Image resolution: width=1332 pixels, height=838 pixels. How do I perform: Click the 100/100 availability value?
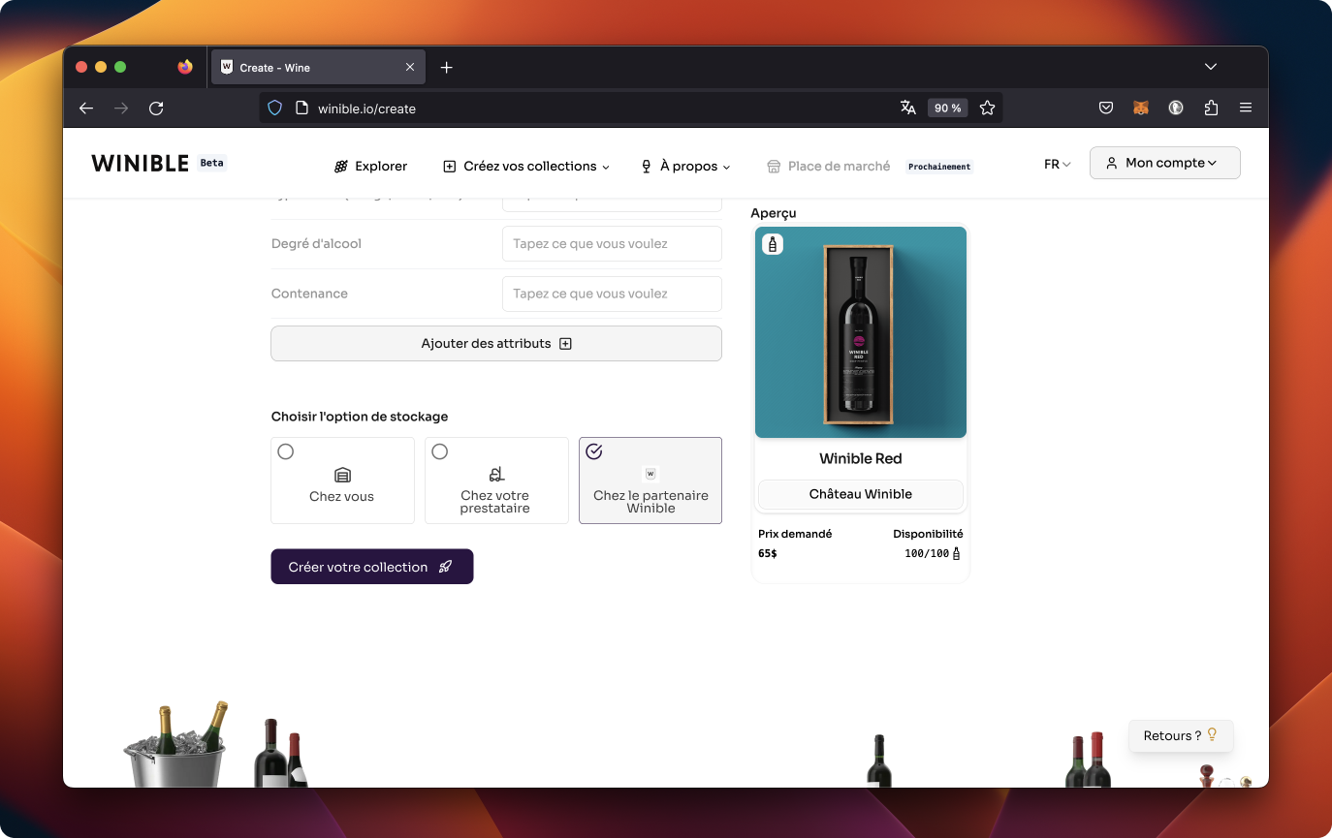pos(927,553)
